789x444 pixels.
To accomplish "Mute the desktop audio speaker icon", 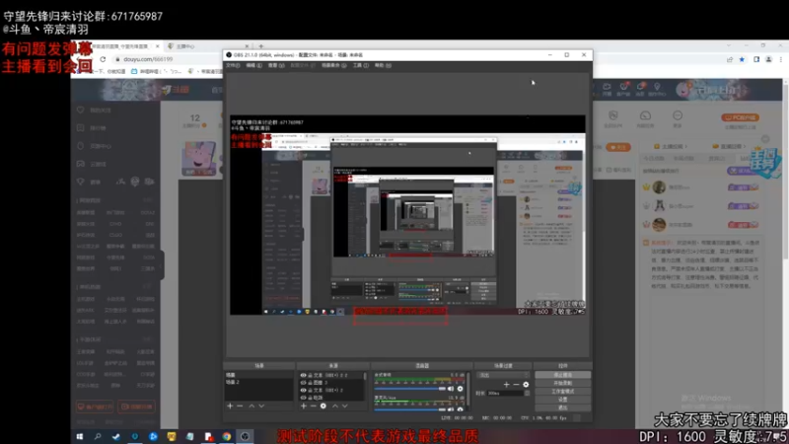I will [451, 389].
